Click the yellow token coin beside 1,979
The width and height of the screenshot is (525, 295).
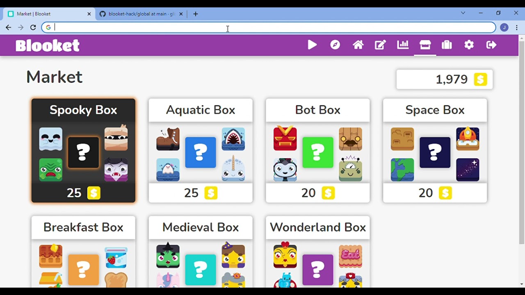point(480,79)
